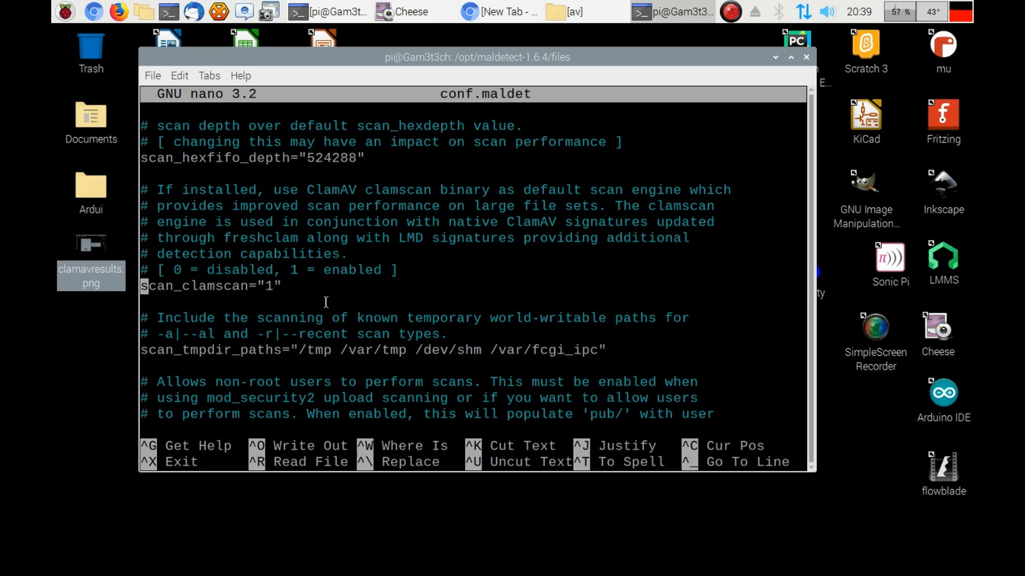This screenshot has height=576, width=1025.
Task: Open the Thunderbird mail launcher
Action: tap(194, 12)
